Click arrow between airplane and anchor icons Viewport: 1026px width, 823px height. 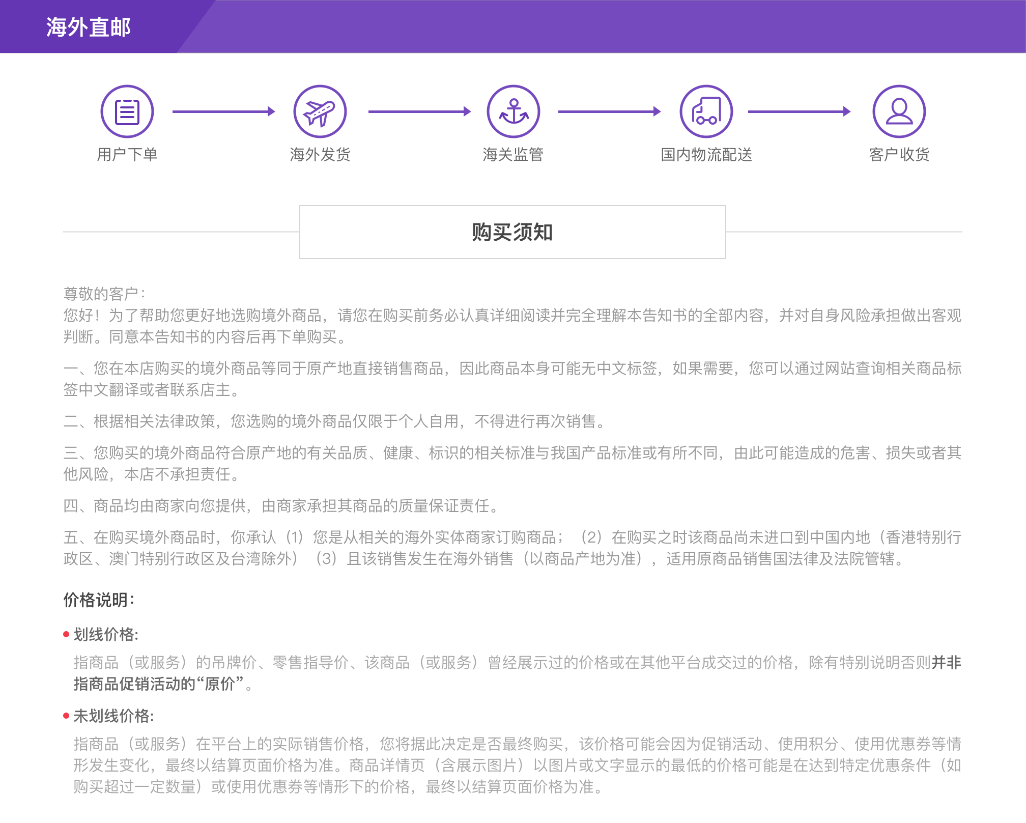point(419,111)
